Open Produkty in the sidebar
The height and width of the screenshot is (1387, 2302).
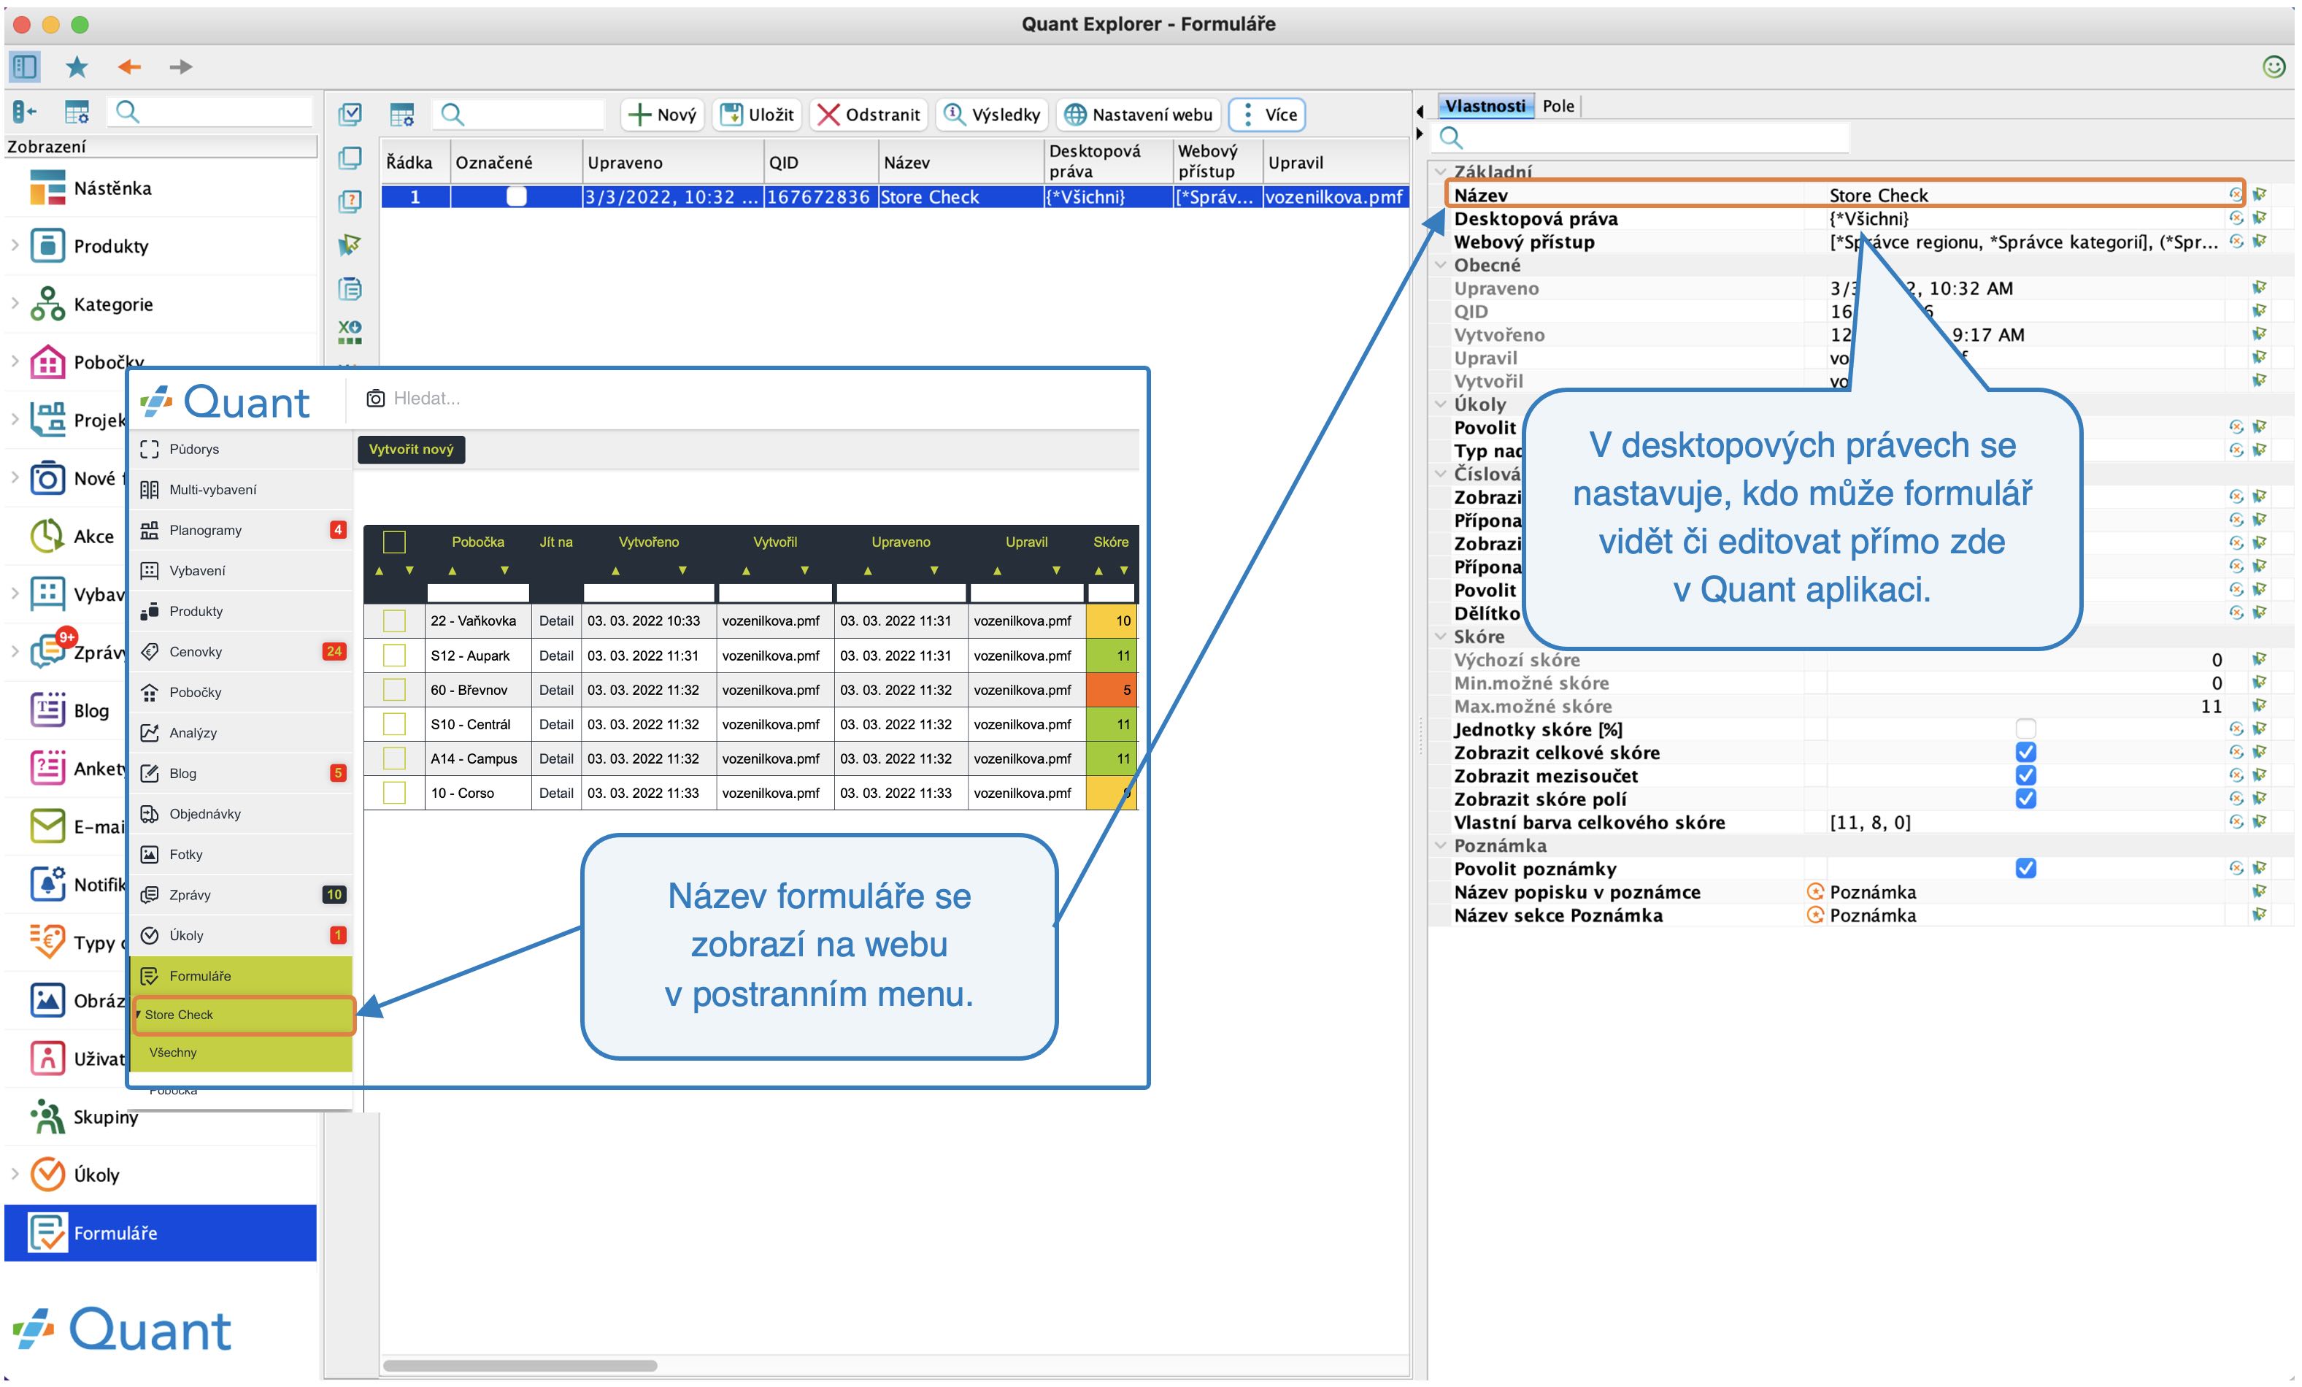[161, 246]
